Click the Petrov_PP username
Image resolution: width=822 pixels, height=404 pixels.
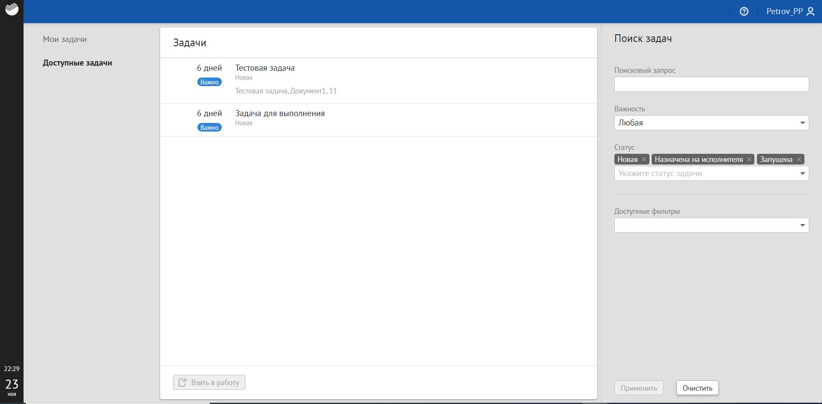784,12
